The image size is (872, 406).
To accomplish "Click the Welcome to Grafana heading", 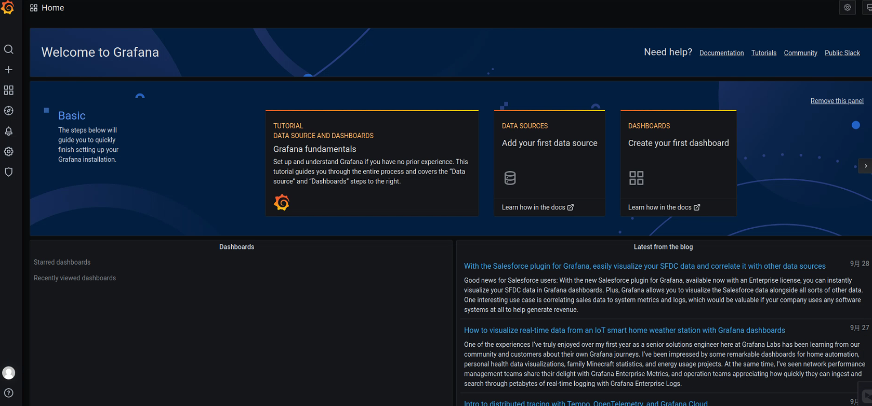I will click(100, 53).
